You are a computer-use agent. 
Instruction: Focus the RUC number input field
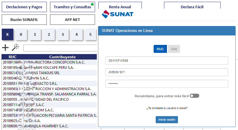tap(167, 61)
